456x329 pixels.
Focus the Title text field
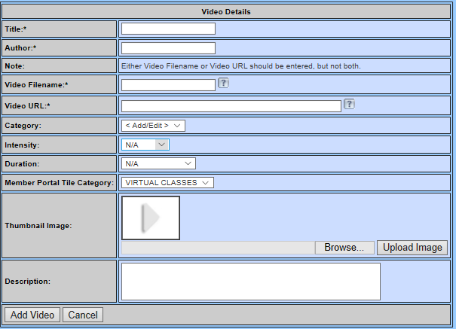point(168,29)
